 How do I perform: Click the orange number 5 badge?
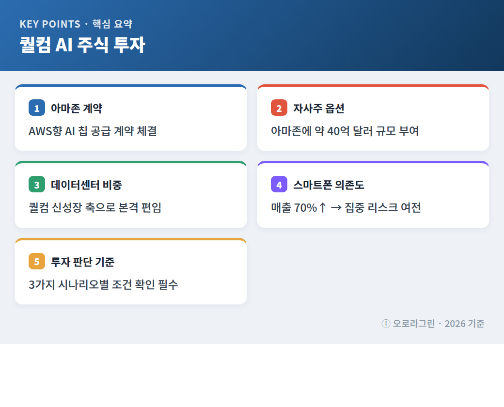coord(37,261)
